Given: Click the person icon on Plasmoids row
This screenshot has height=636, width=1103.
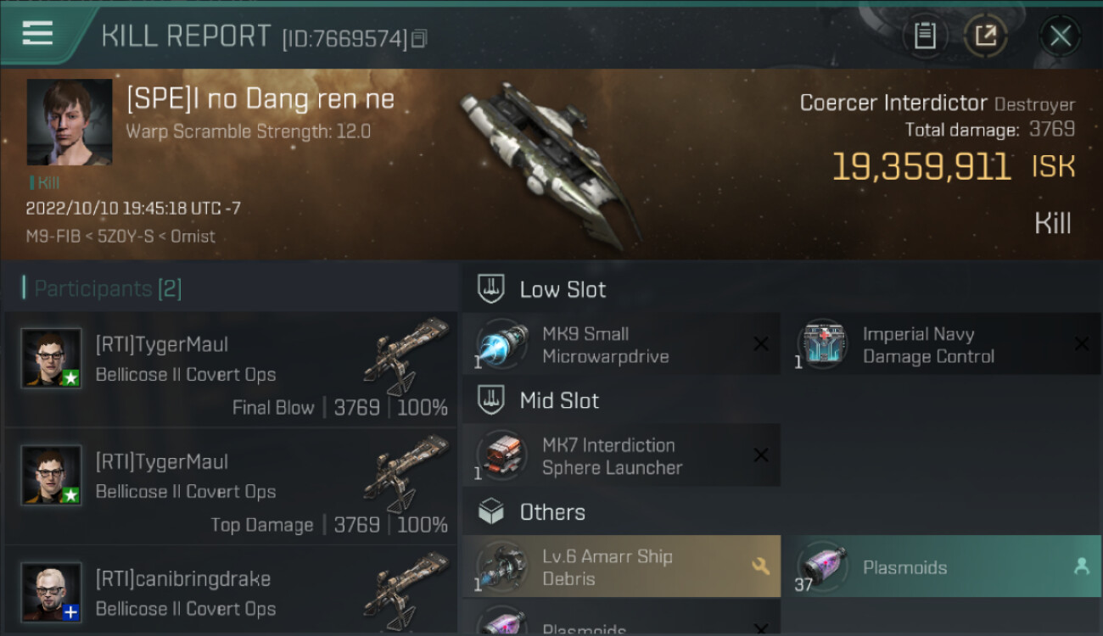Looking at the screenshot, I should [x=1081, y=566].
